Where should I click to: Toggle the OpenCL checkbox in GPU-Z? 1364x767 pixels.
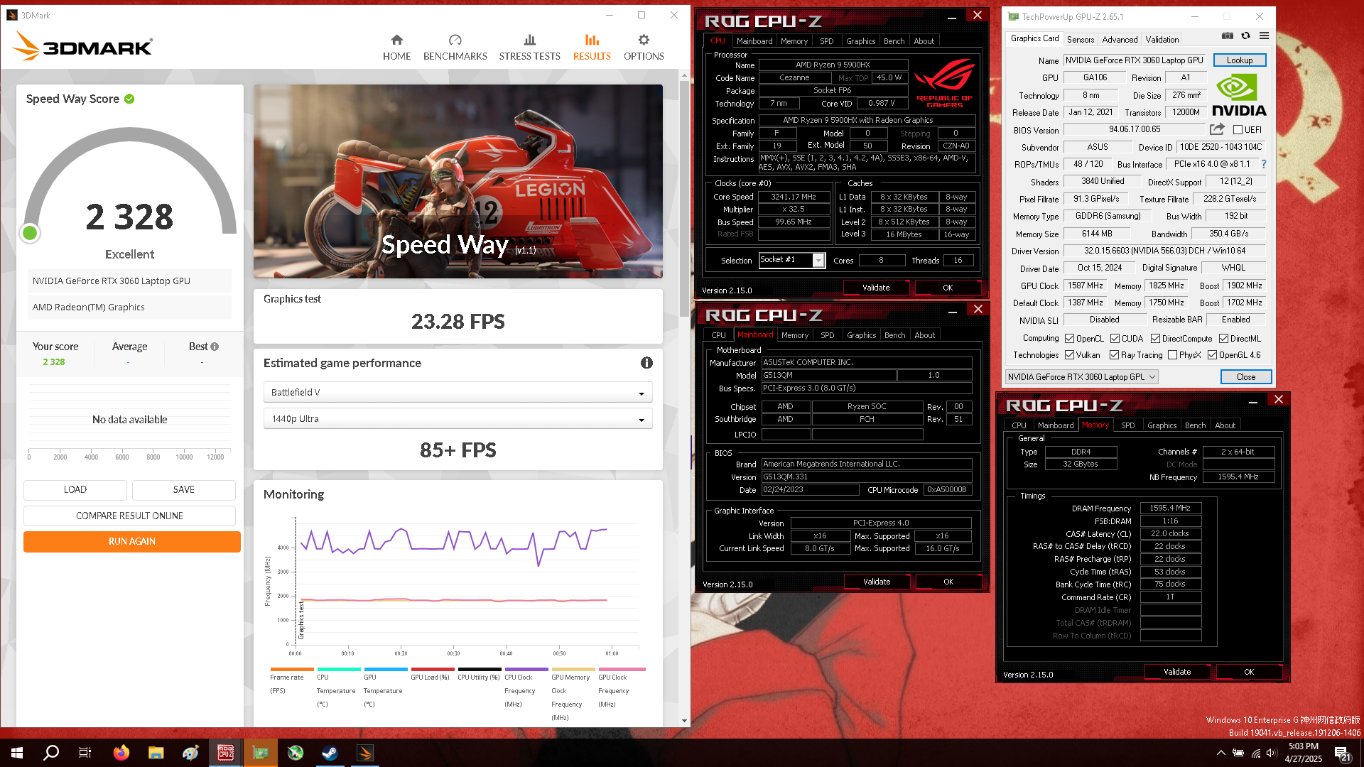point(1069,339)
